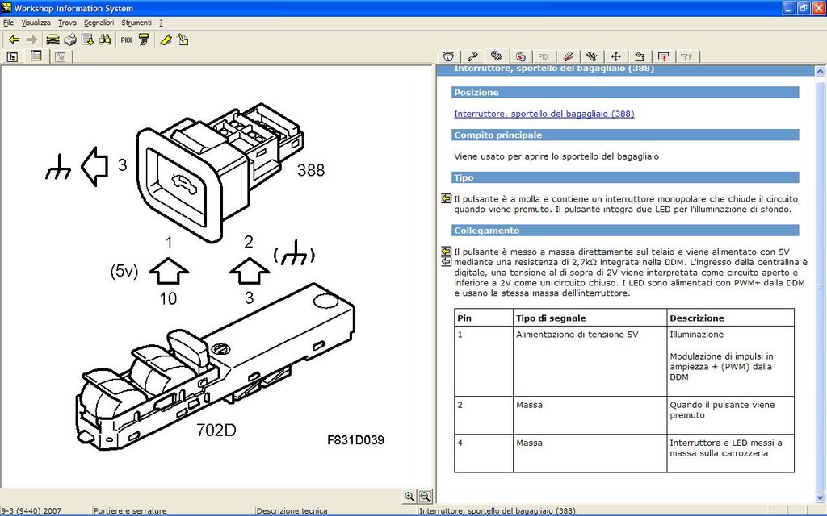827x516 pixels.
Task: Open the car model selection icon
Action: tap(52, 40)
